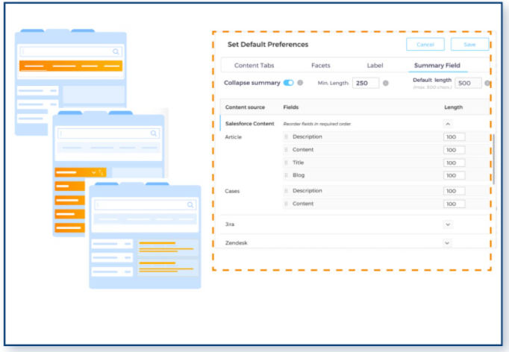Click info icon next to Default length

click(x=487, y=83)
